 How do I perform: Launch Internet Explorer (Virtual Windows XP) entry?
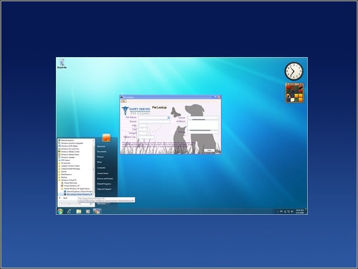tap(78, 192)
